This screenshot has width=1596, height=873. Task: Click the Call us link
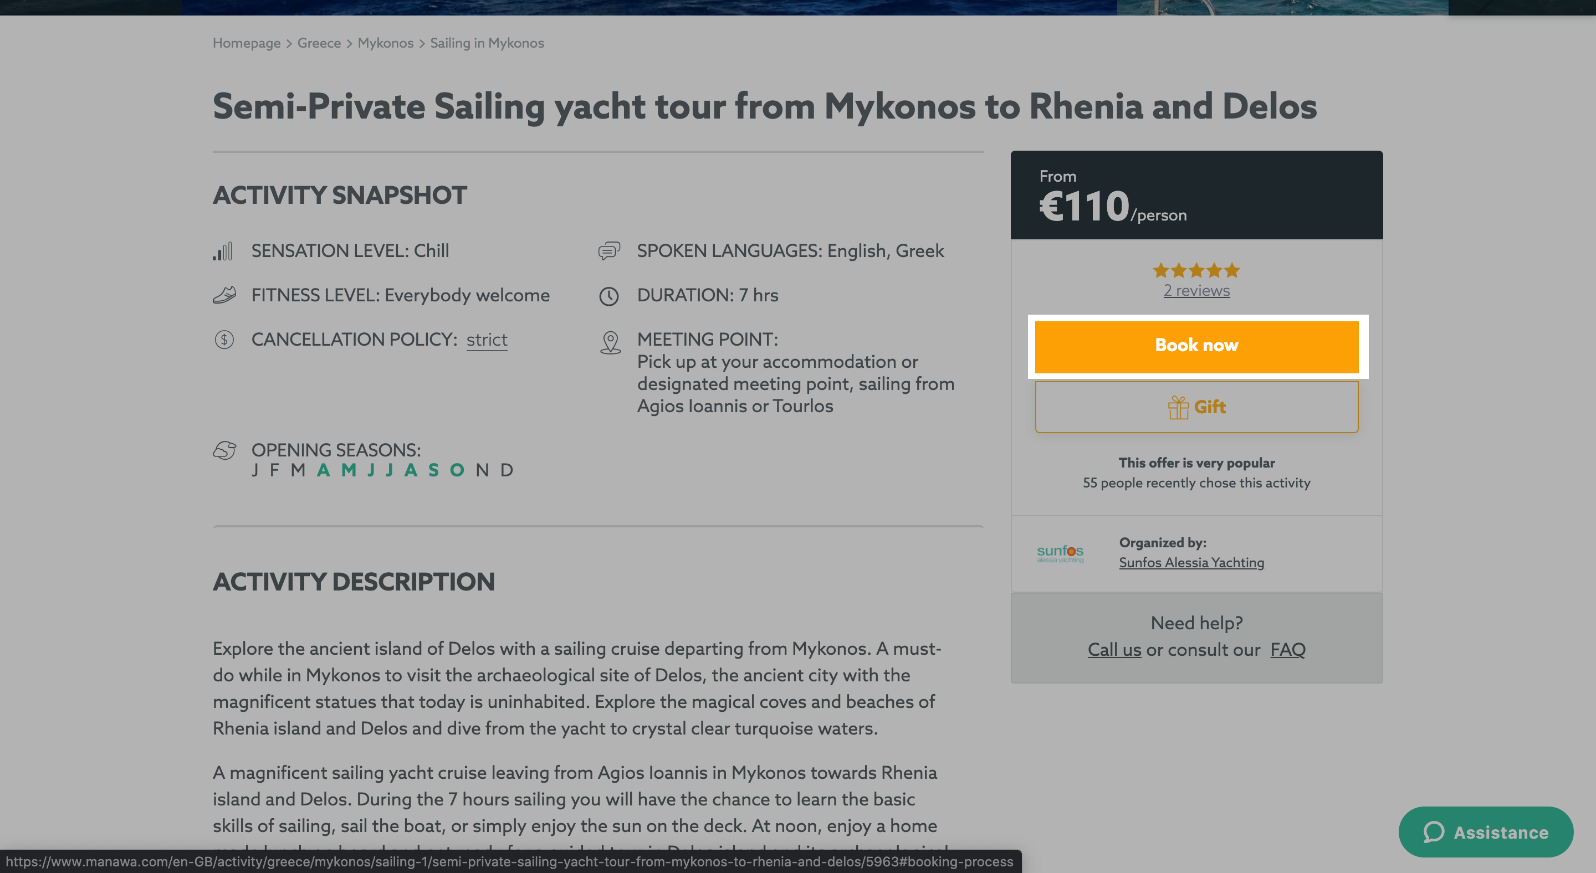pyautogui.click(x=1114, y=649)
